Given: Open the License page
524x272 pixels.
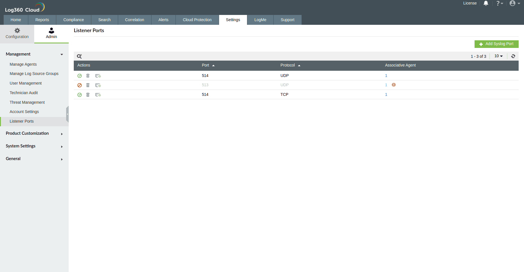Looking at the screenshot, I should [470, 3].
